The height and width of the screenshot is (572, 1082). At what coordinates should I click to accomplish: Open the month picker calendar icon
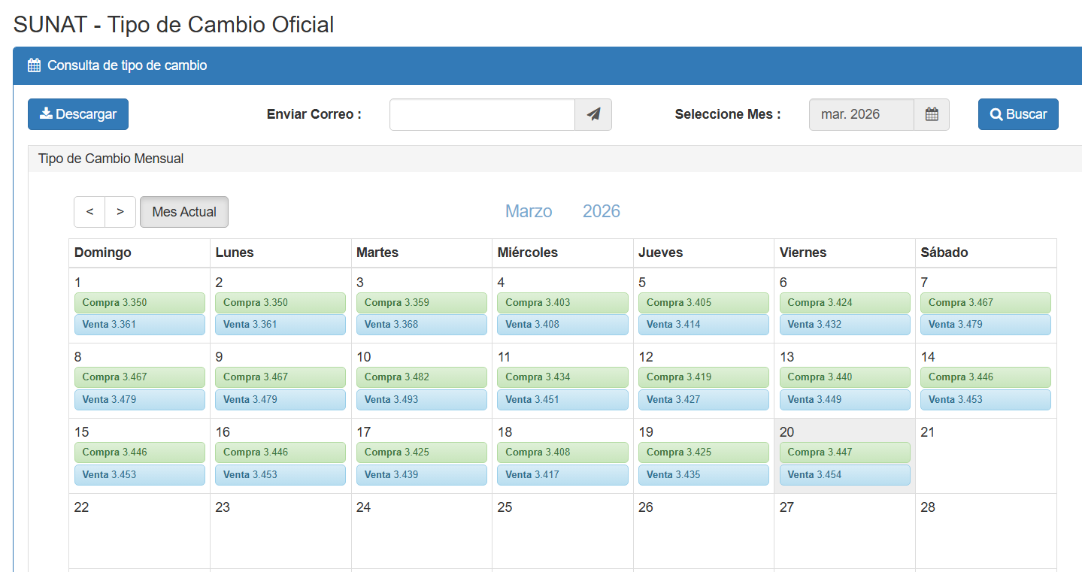pyautogui.click(x=932, y=114)
